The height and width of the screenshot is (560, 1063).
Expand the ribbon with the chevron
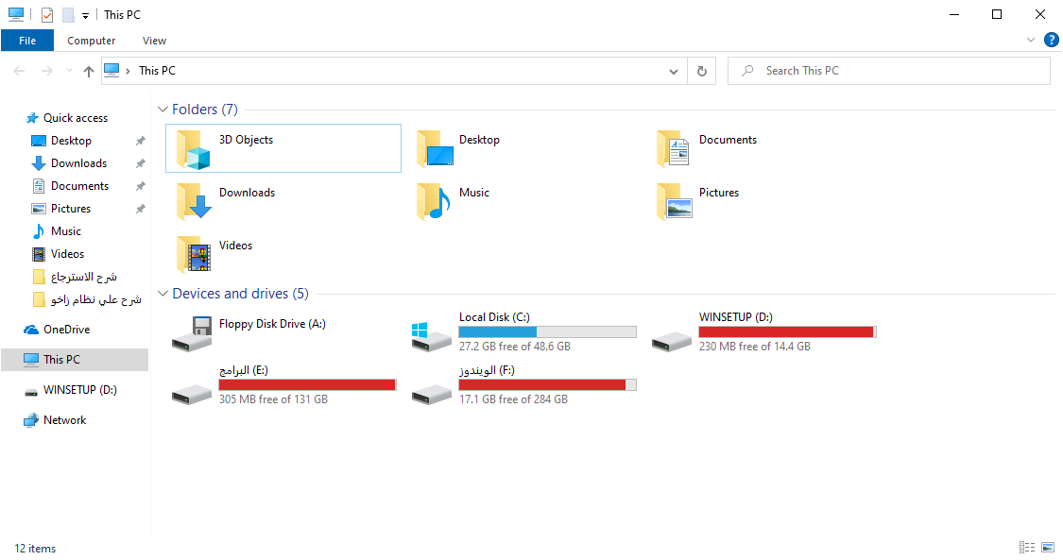click(x=1031, y=40)
